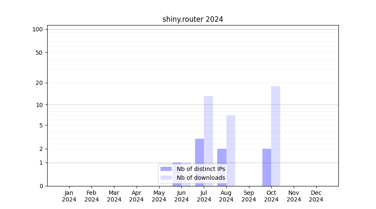Screen dimensions: 376x209
Task: Click the 0 y-axis tick label
Action: click(x=41, y=186)
